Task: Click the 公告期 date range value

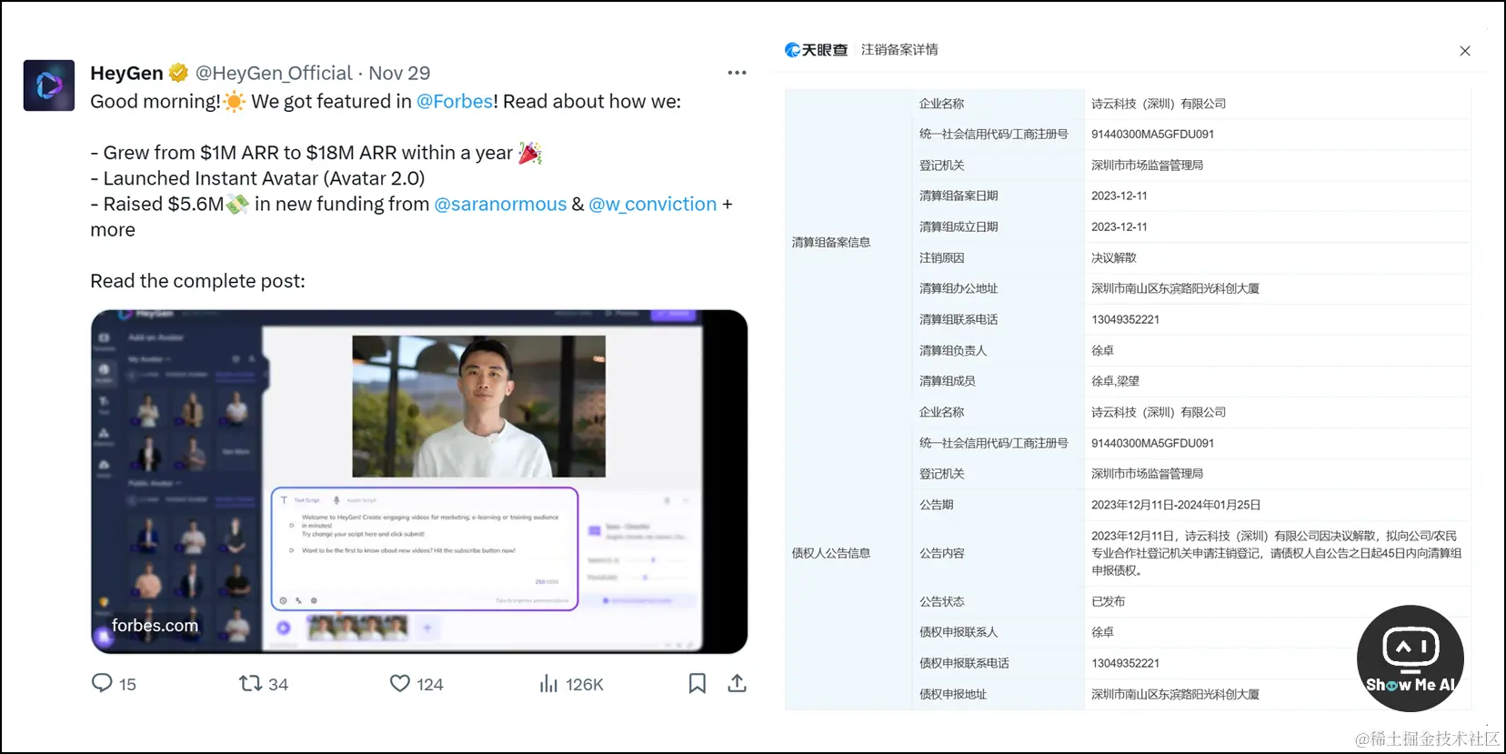Action: [x=1176, y=505]
